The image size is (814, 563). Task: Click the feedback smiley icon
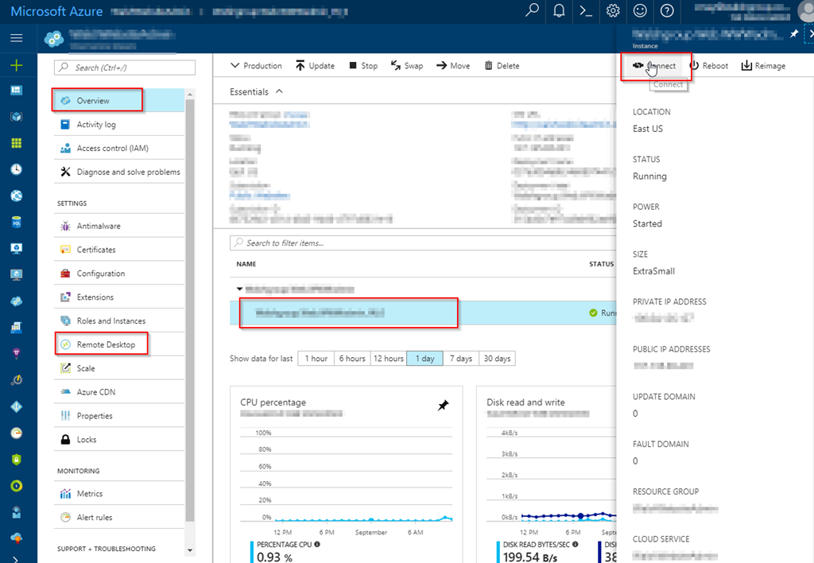click(640, 11)
